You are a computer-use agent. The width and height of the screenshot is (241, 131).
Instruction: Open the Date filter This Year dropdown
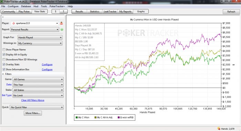point(38,85)
